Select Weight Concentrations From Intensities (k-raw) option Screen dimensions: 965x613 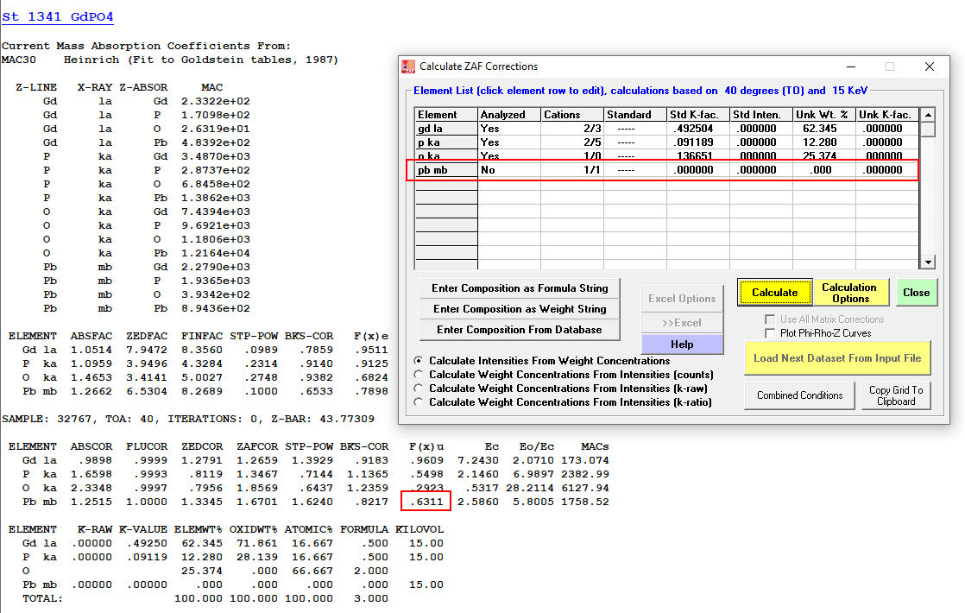pyautogui.click(x=419, y=389)
